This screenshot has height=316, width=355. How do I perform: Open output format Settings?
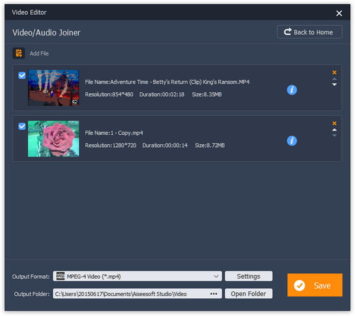(x=248, y=276)
